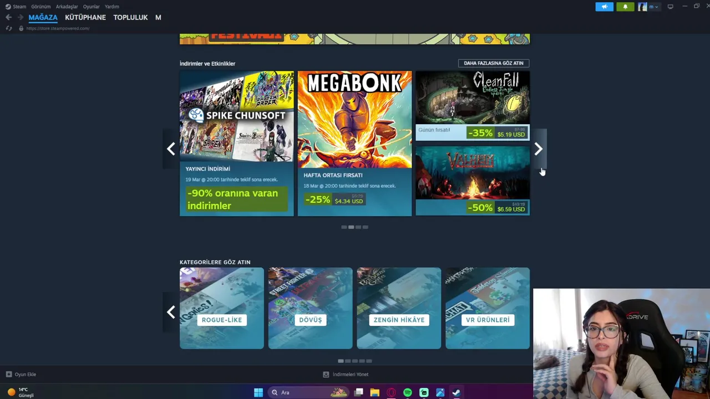Image resolution: width=710 pixels, height=399 pixels.
Task: Select the MAĞAZA tab
Action: pos(43,17)
